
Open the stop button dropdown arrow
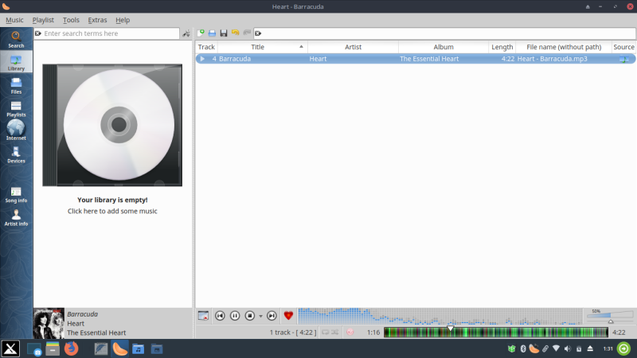click(261, 316)
